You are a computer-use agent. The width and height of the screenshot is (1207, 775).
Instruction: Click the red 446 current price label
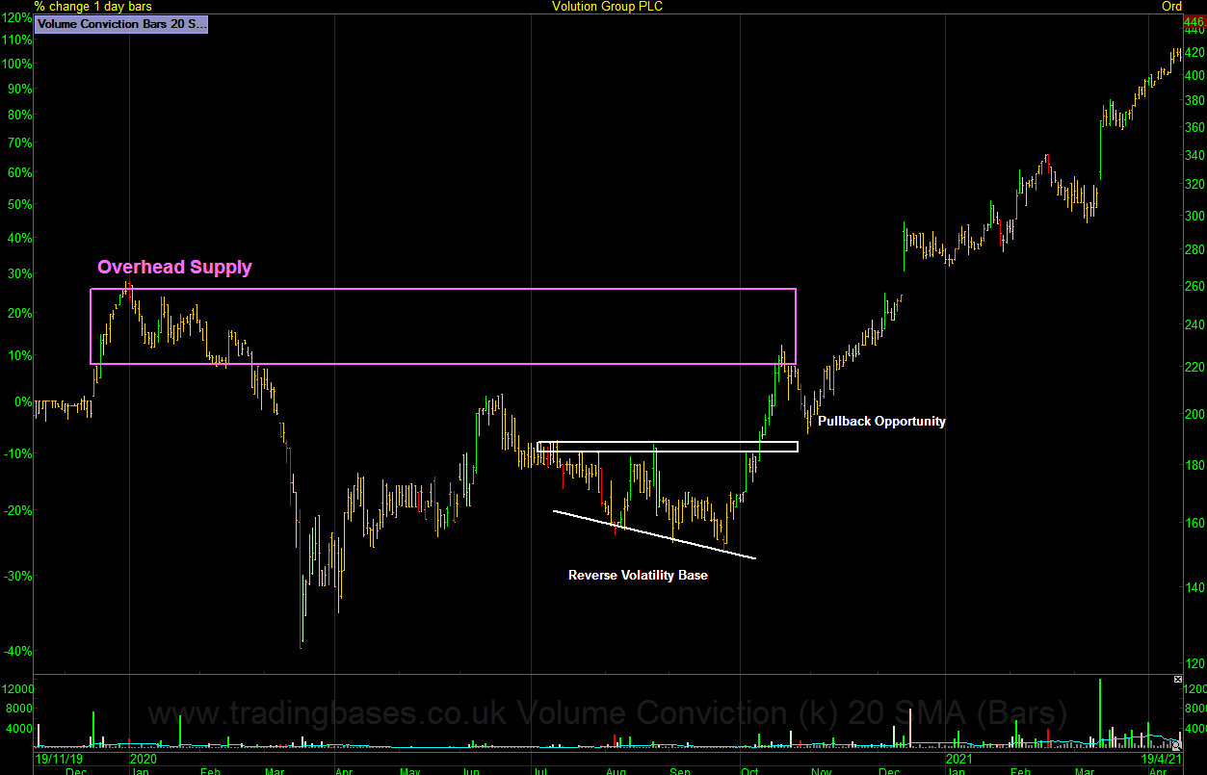tap(1195, 22)
